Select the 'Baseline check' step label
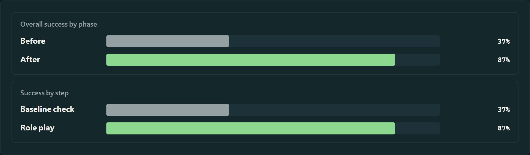The width and height of the screenshot is (530, 155). [47, 109]
